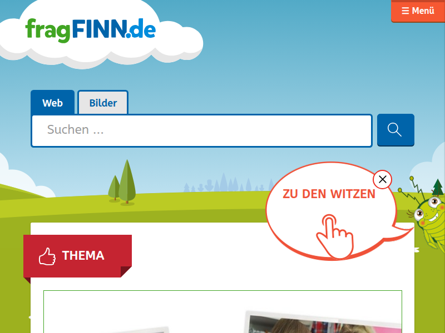The width and height of the screenshot is (445, 333).
Task: Click the pointing hand icon in bubble
Action: point(335,236)
